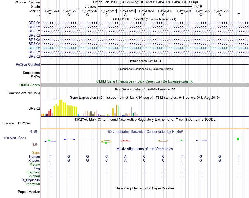This screenshot has height=198, width=249.
Task: Click the H3K27Ac Mark track title
Action: point(145,119)
